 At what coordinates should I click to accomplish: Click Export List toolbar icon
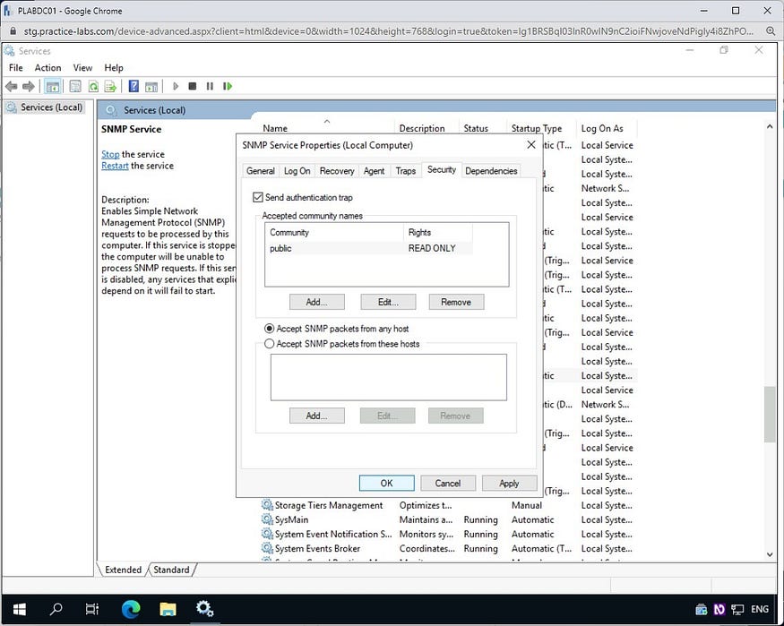[x=110, y=87]
